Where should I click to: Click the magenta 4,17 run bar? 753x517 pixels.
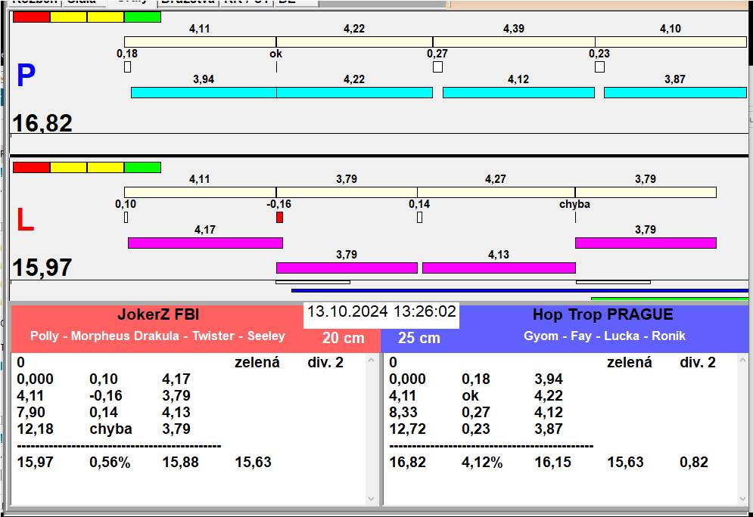205,243
